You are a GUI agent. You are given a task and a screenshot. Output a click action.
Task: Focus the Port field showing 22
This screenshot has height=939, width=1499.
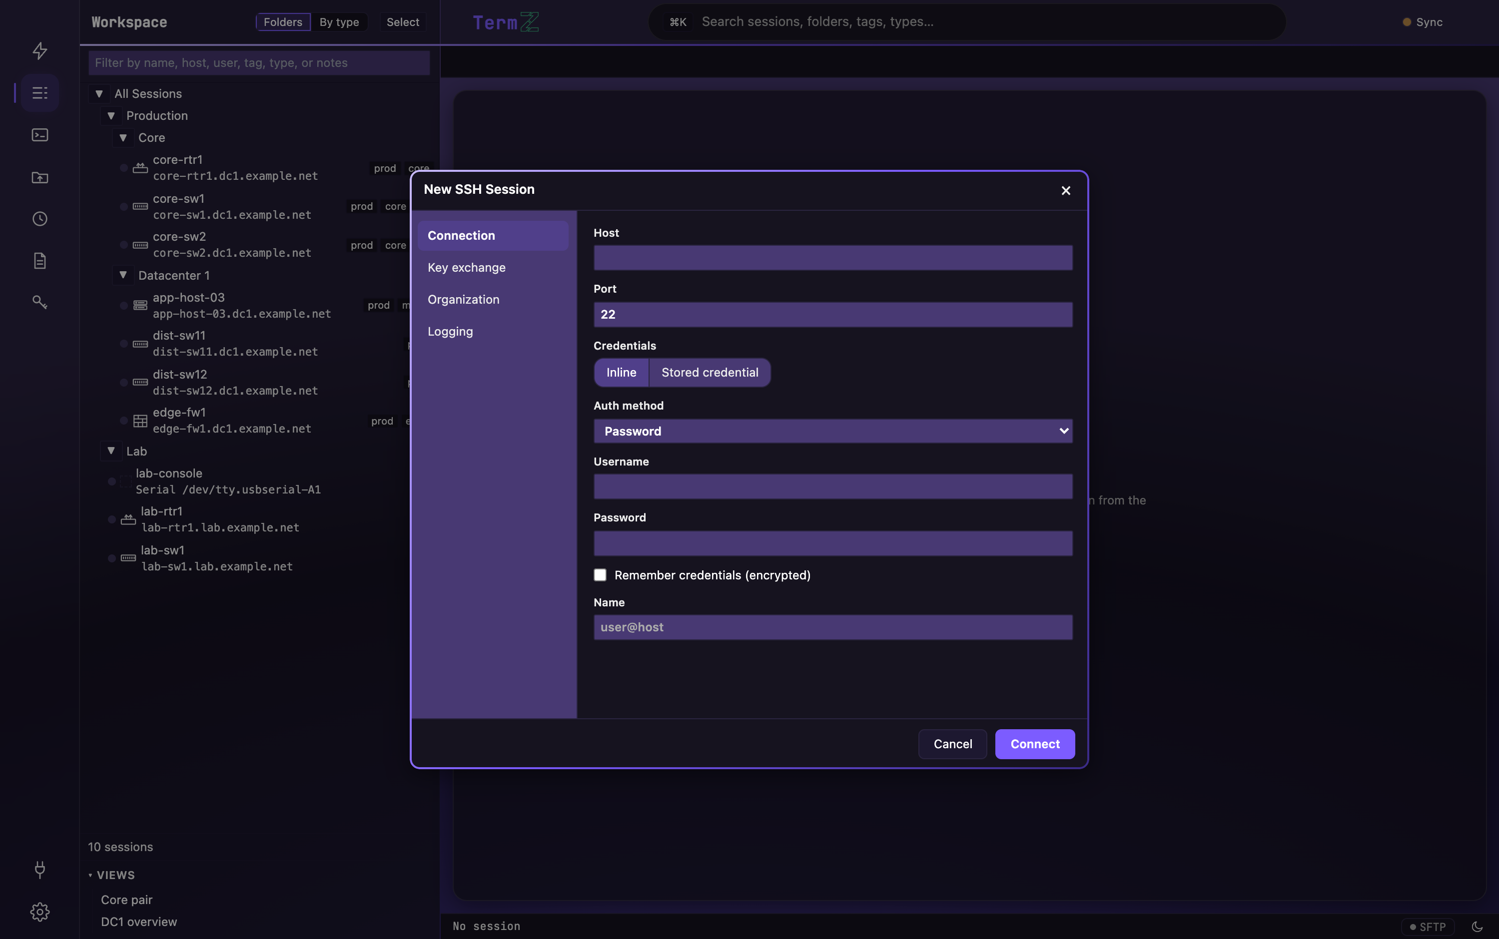coord(832,314)
